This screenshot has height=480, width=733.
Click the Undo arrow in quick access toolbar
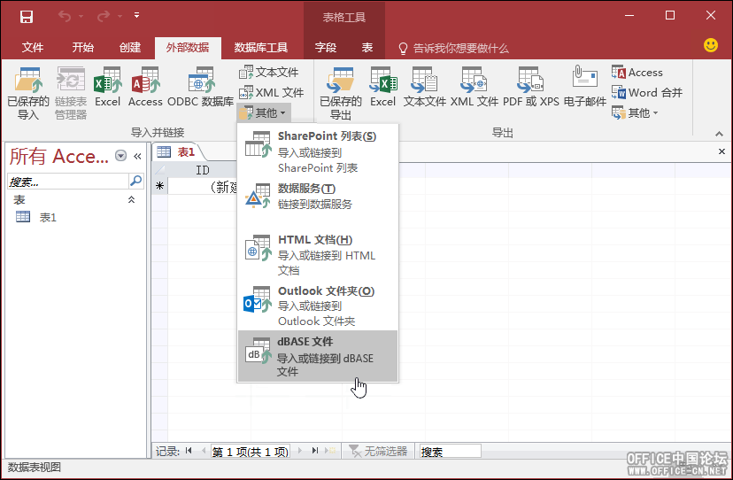pos(65,16)
